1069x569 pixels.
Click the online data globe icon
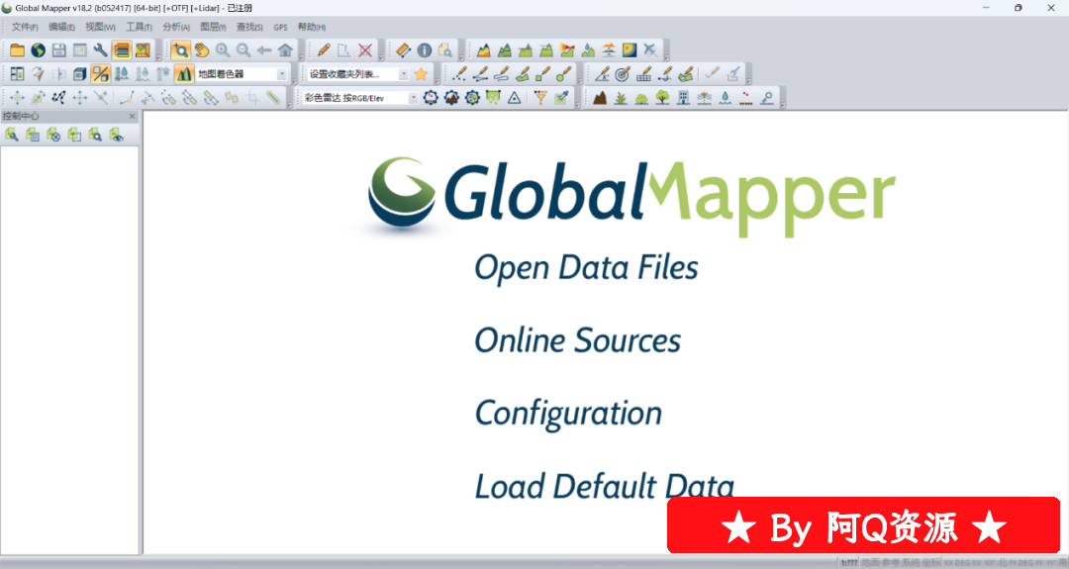tap(39, 49)
